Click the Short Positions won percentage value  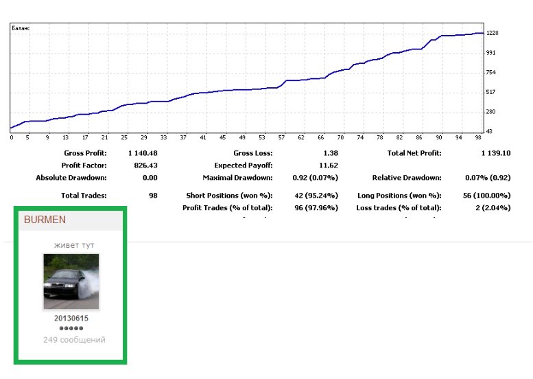coord(316,195)
